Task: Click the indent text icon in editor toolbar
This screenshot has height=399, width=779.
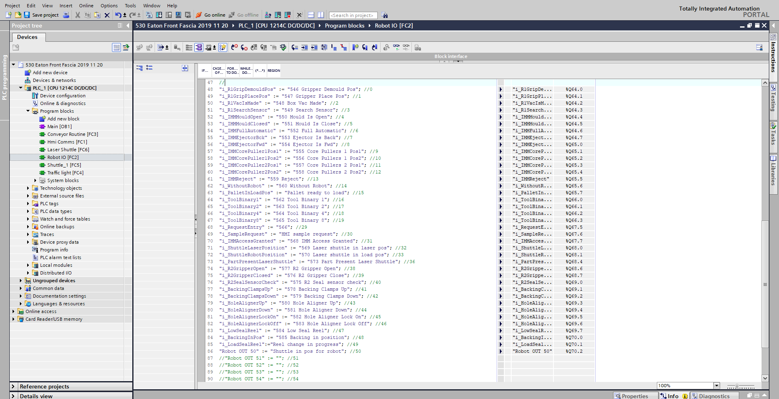Action: click(x=304, y=47)
